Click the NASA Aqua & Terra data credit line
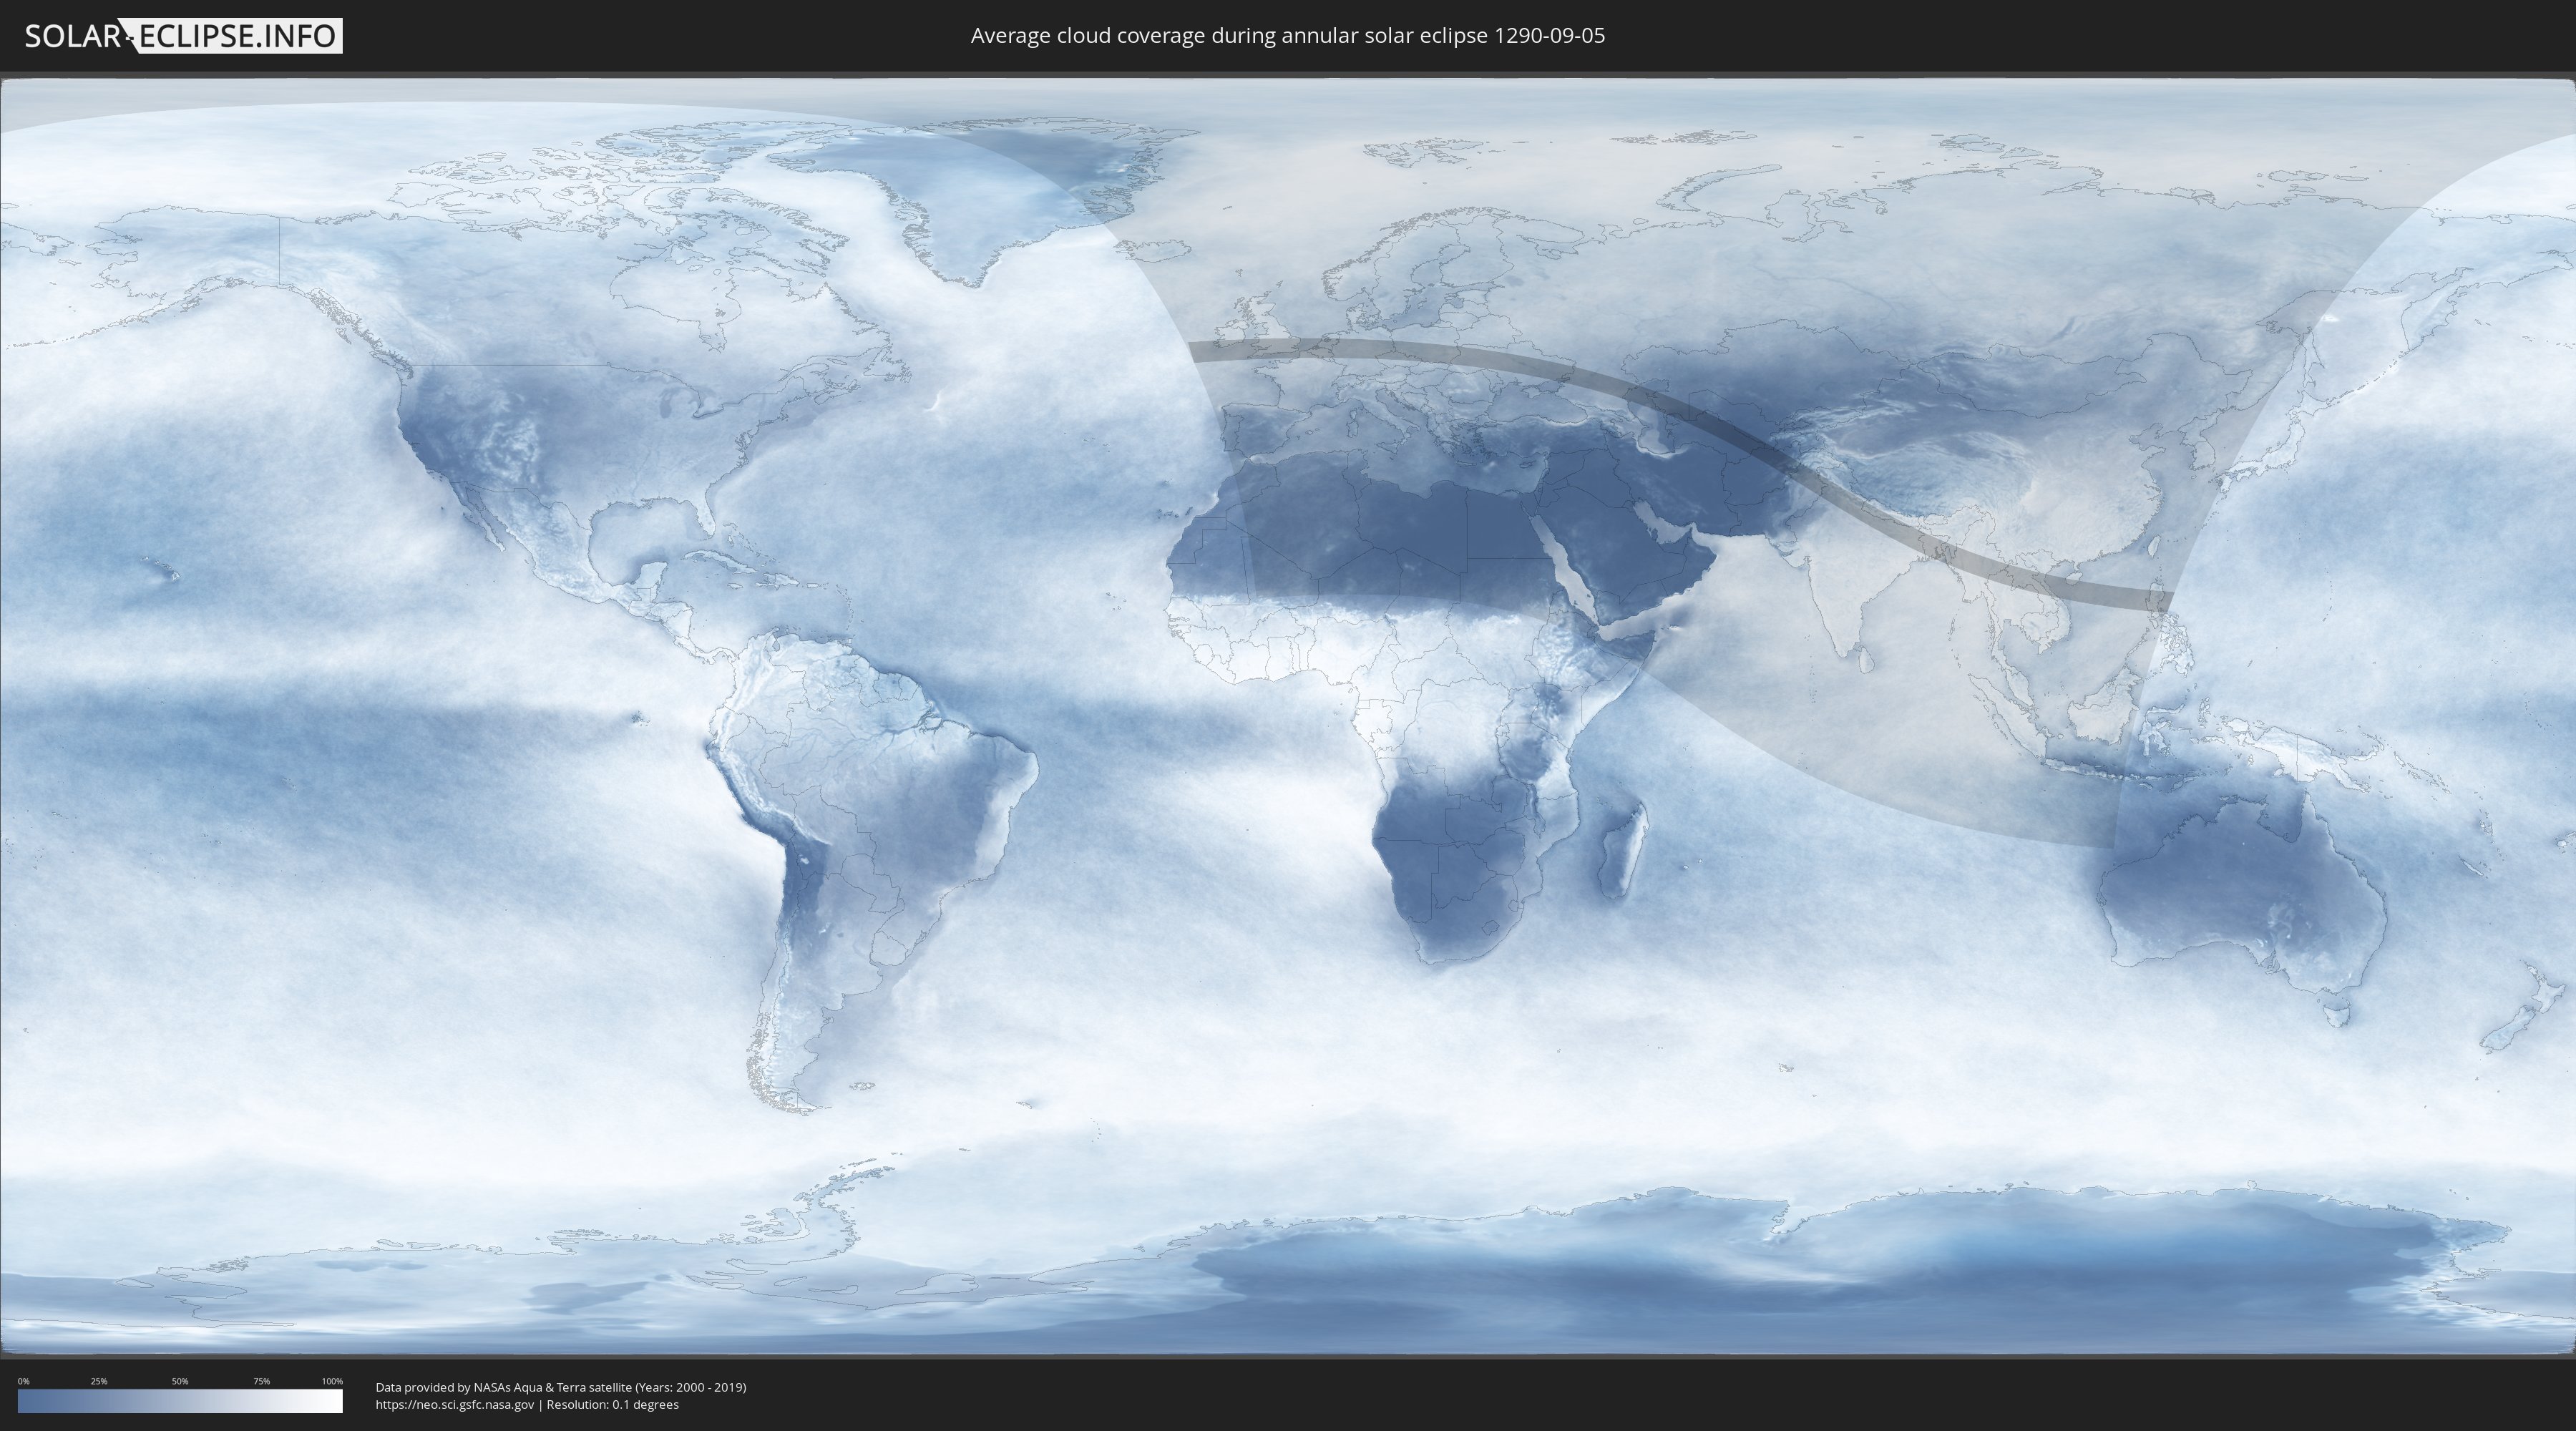 (x=560, y=1387)
